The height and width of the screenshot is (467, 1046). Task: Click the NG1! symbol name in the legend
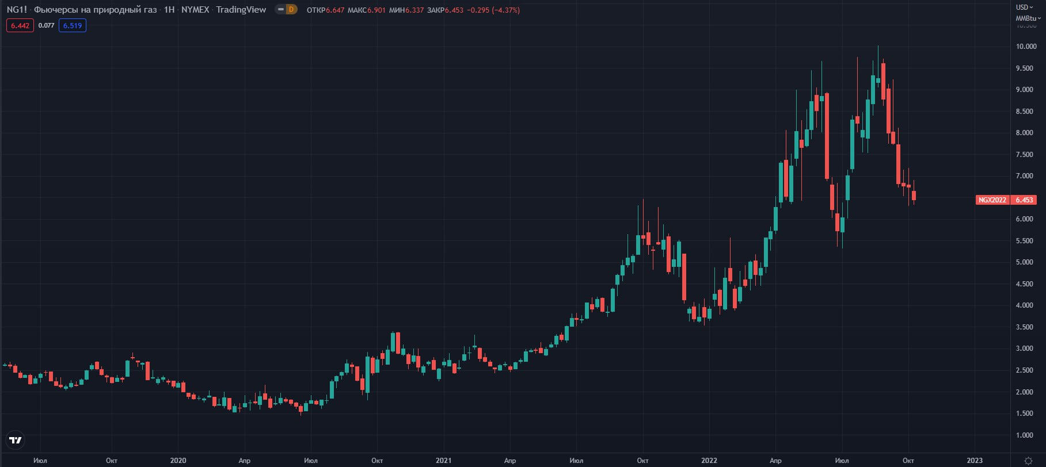coord(17,10)
